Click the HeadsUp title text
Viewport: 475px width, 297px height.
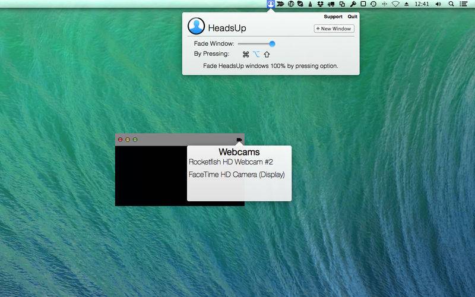(x=227, y=28)
